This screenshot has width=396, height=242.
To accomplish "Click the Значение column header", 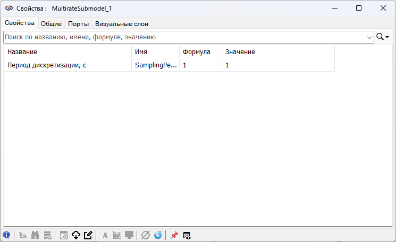I will point(277,52).
